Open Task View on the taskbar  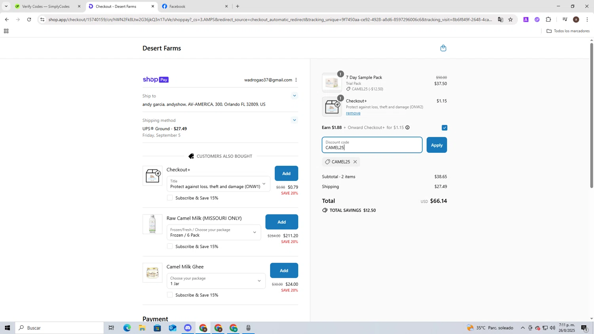(x=111, y=328)
